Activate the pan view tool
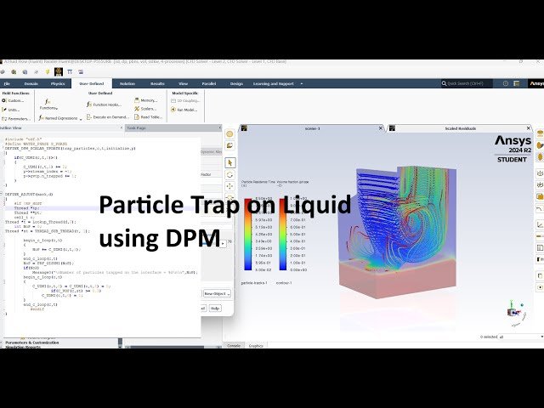This screenshot has width=544, height=408. [x=229, y=186]
